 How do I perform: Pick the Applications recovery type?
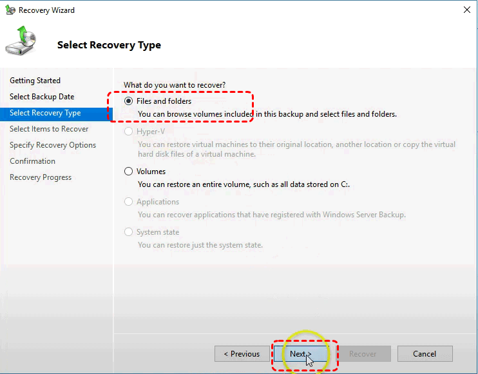(x=128, y=202)
